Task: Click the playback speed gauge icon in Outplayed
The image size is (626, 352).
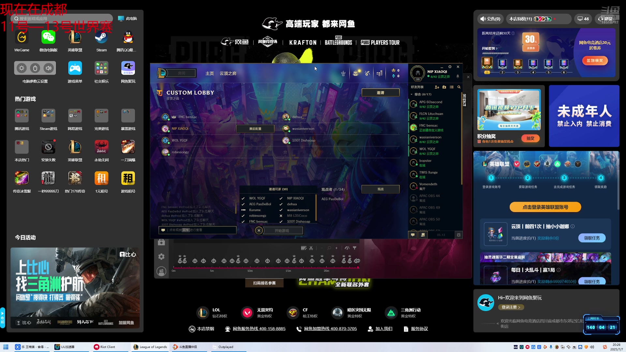Action: tap(347, 248)
